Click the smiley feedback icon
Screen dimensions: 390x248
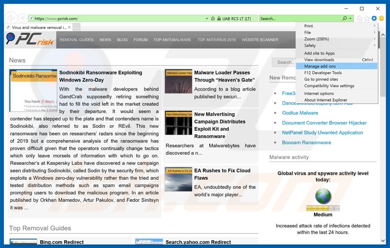point(381,18)
